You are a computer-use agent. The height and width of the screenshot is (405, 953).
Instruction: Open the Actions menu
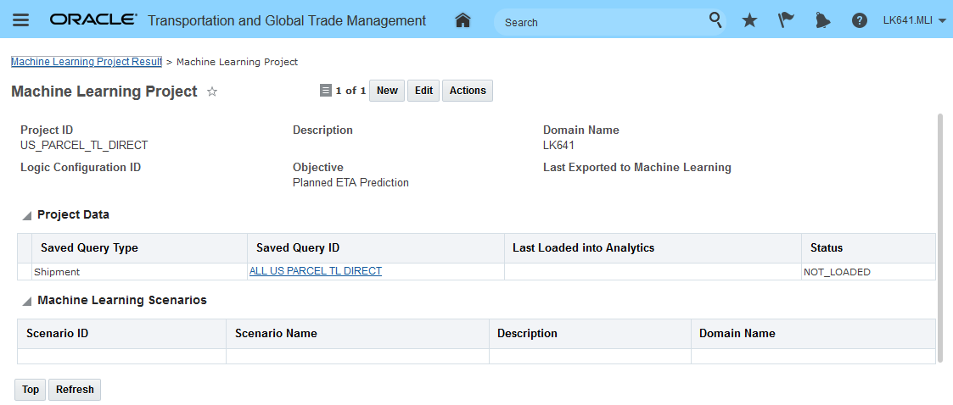click(468, 91)
